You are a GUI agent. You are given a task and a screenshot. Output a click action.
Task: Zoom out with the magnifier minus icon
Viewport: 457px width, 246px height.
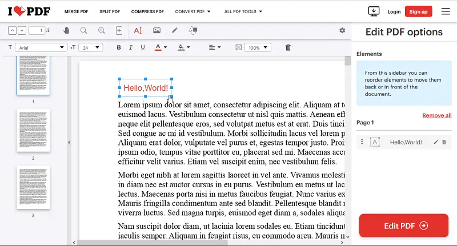pos(83,30)
